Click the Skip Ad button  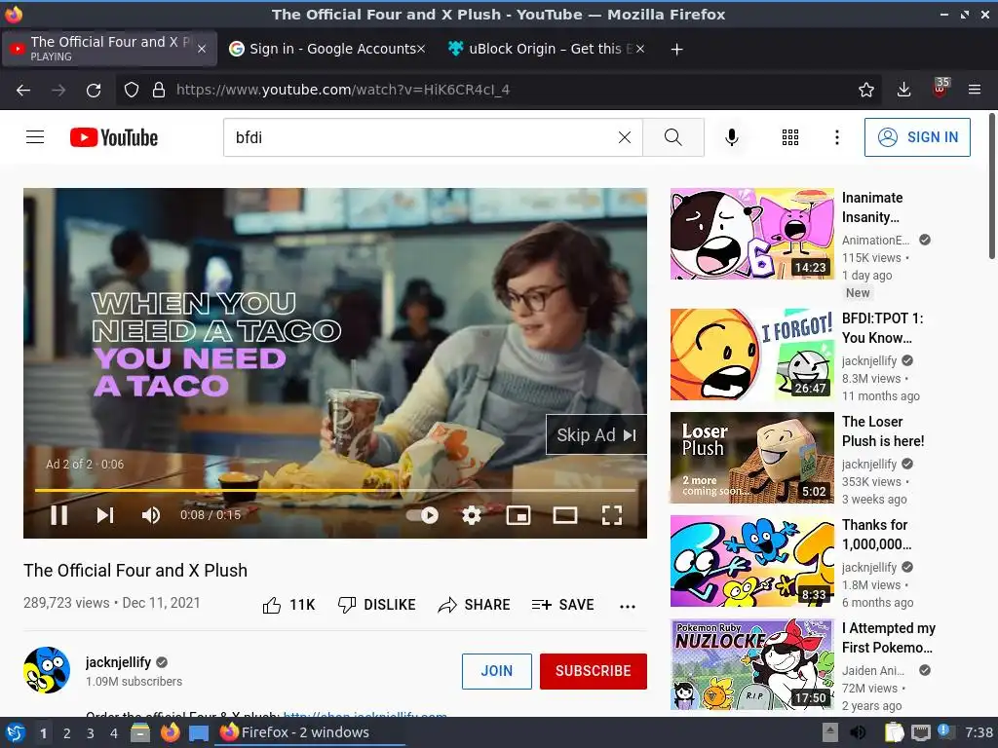[596, 435]
